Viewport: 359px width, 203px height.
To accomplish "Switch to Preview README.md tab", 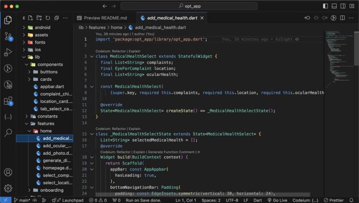I will pos(102,18).
